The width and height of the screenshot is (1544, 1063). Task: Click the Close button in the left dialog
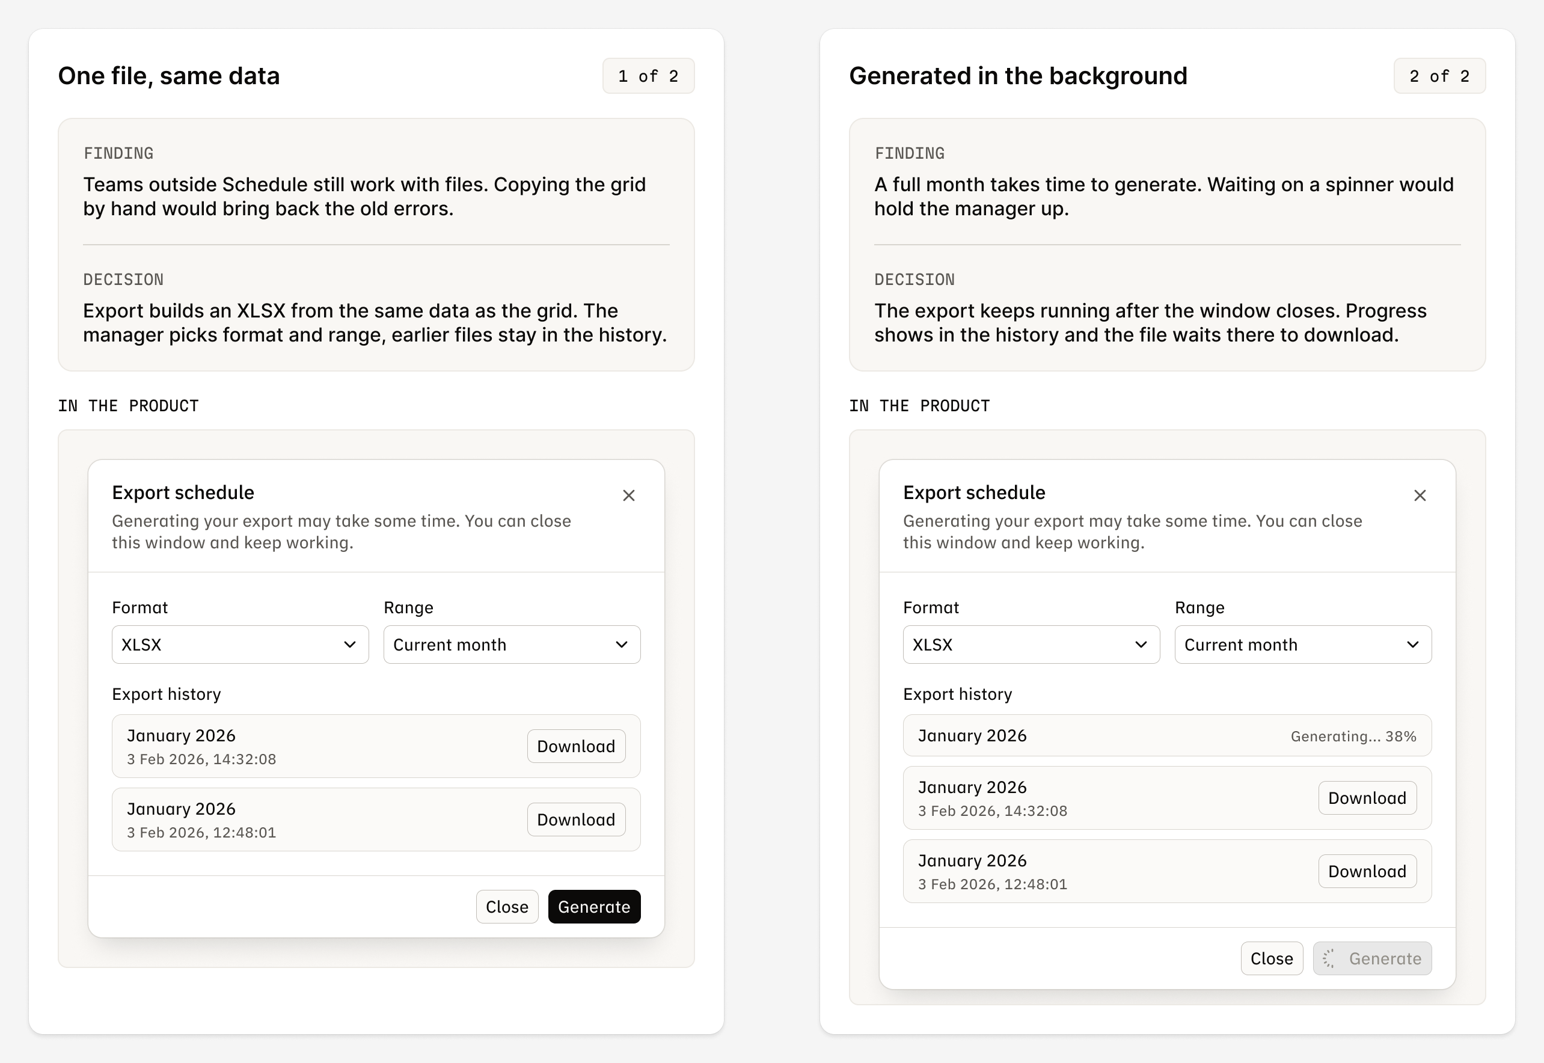click(507, 907)
